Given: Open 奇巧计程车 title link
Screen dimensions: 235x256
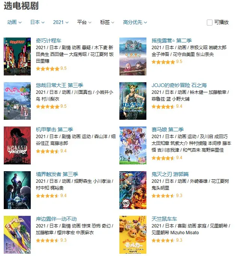Looking at the screenshot, I should [48, 41].
